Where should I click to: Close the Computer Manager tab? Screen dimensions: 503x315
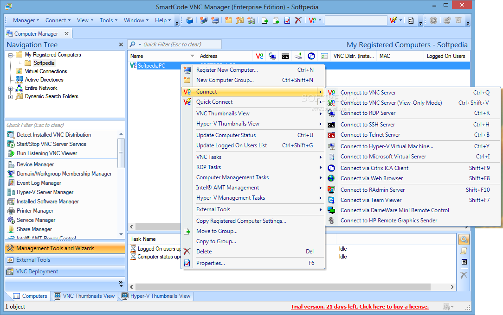click(66, 34)
